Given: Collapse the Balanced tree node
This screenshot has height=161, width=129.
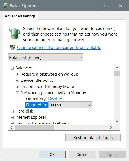Looking at the screenshot, I should pyautogui.click(x=12, y=68).
